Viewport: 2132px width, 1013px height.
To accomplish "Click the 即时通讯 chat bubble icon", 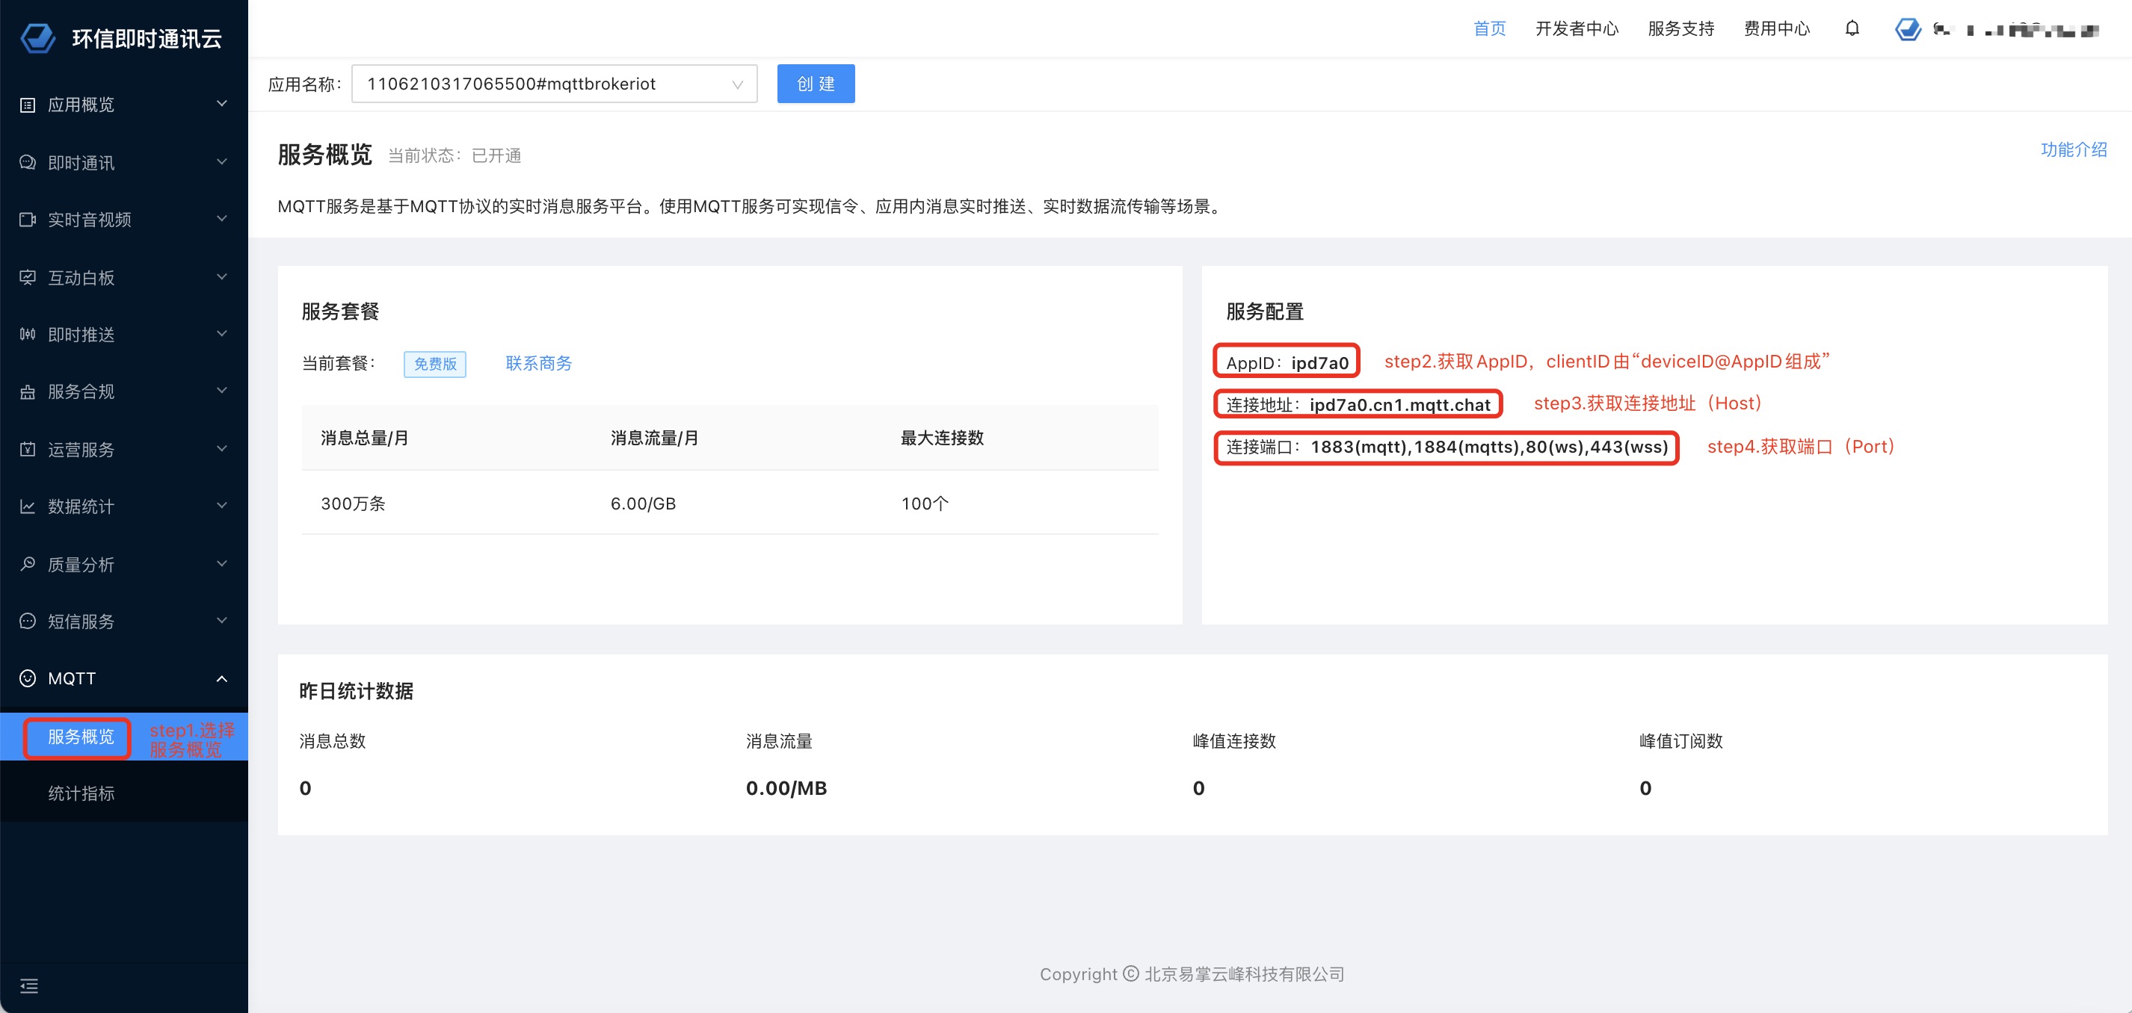I will click(28, 163).
